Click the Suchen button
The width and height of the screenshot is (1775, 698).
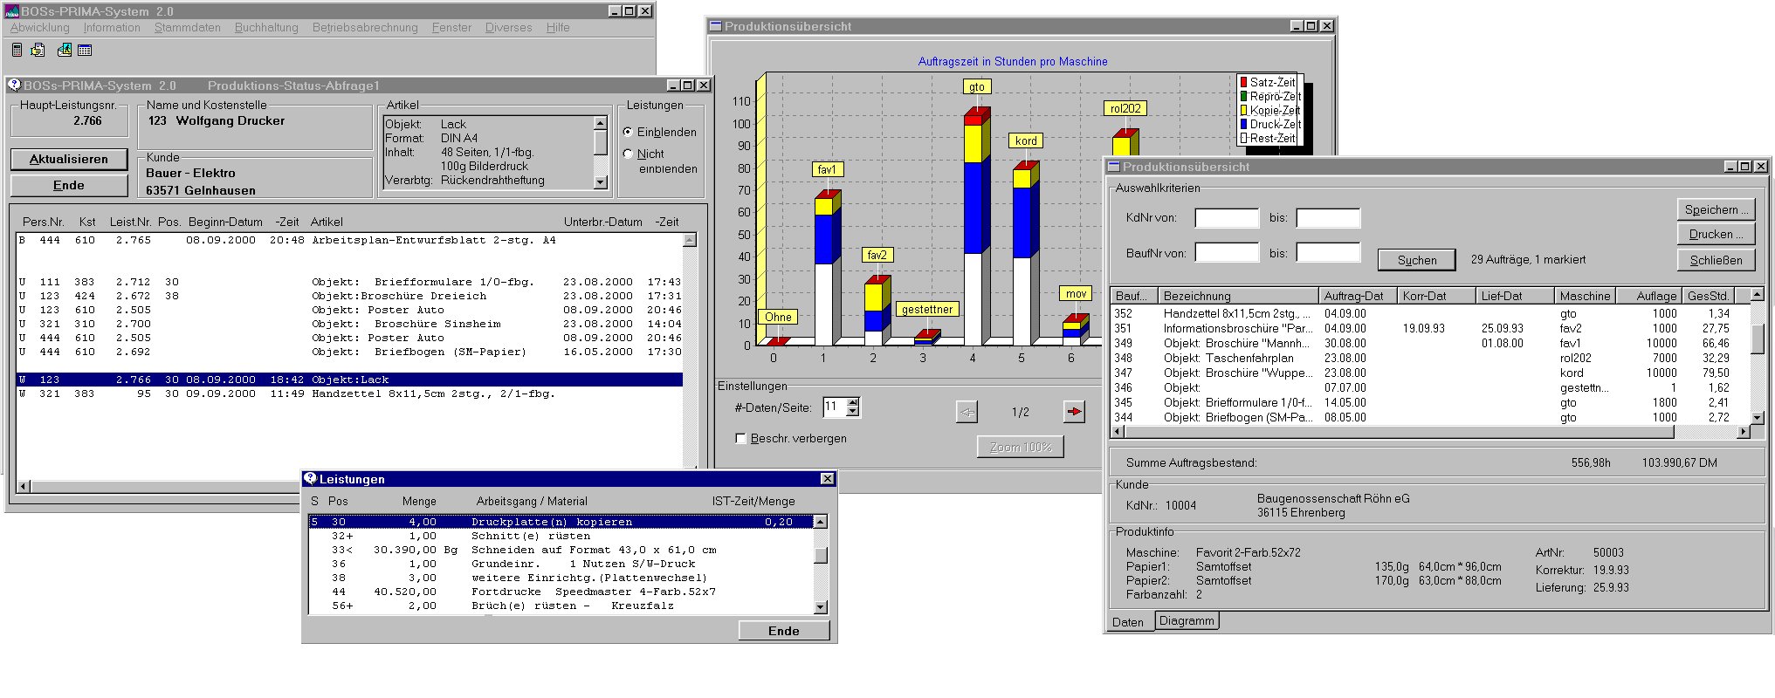[x=1416, y=260]
